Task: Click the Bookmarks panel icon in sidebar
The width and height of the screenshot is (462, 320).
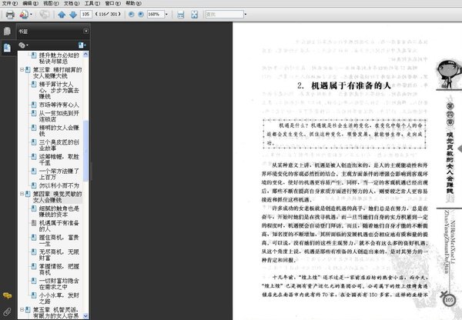Action: (7, 48)
